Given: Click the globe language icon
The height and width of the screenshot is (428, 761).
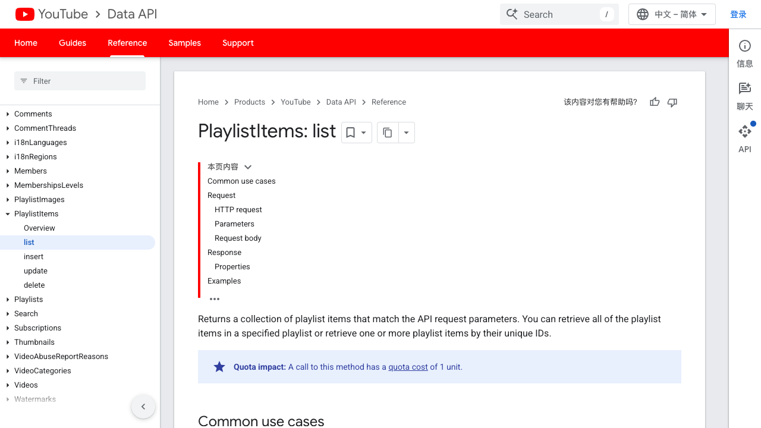Looking at the screenshot, I should [x=643, y=14].
